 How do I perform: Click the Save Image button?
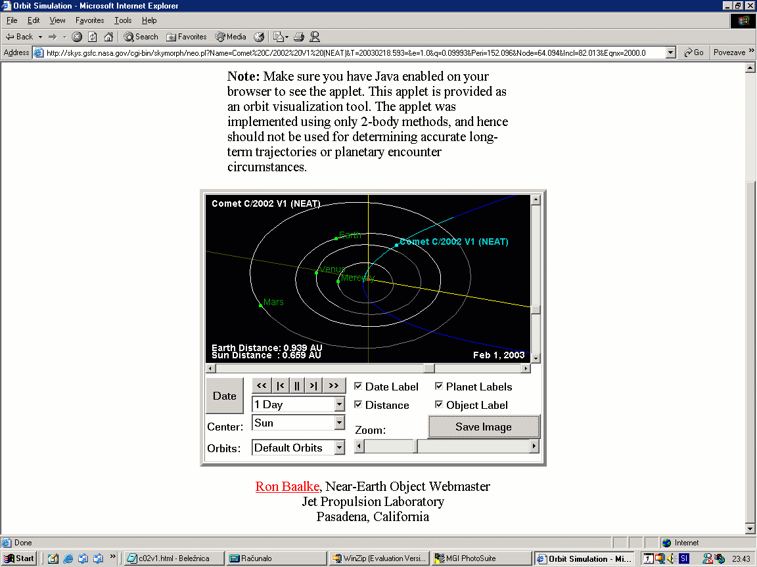pos(484,427)
